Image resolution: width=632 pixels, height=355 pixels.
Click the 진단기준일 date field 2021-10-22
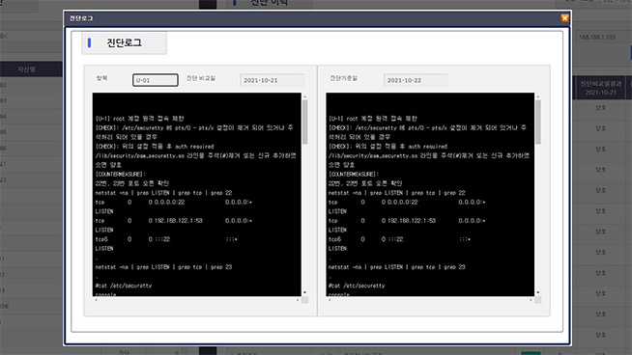(x=416, y=80)
